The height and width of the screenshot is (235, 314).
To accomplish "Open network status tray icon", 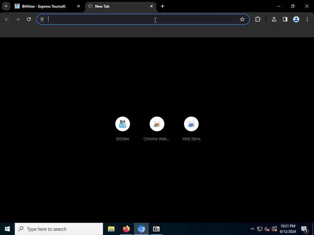I will point(260,229).
